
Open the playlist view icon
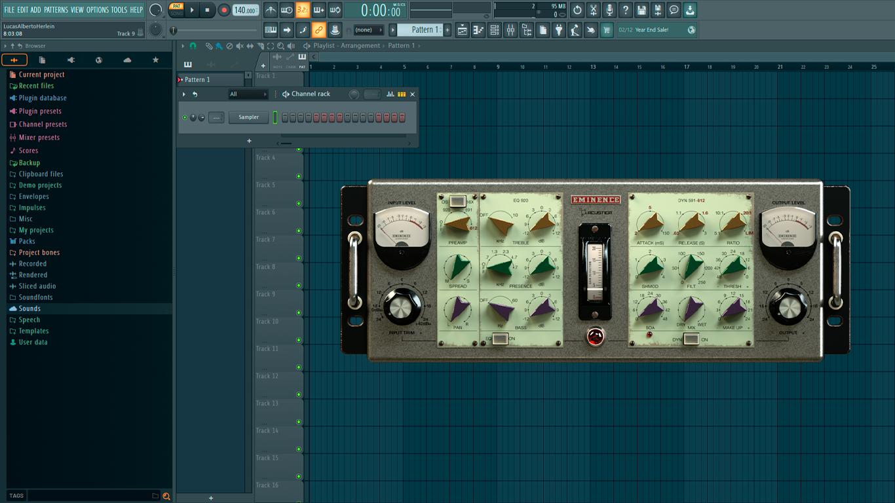462,29
